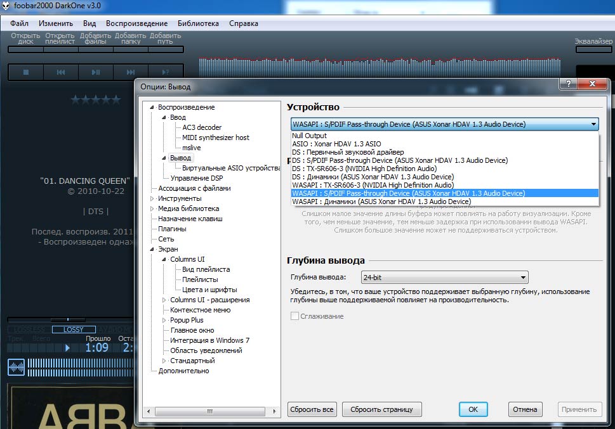Close the device dropdown via its arrow
615x429 pixels.
pyautogui.click(x=593, y=124)
